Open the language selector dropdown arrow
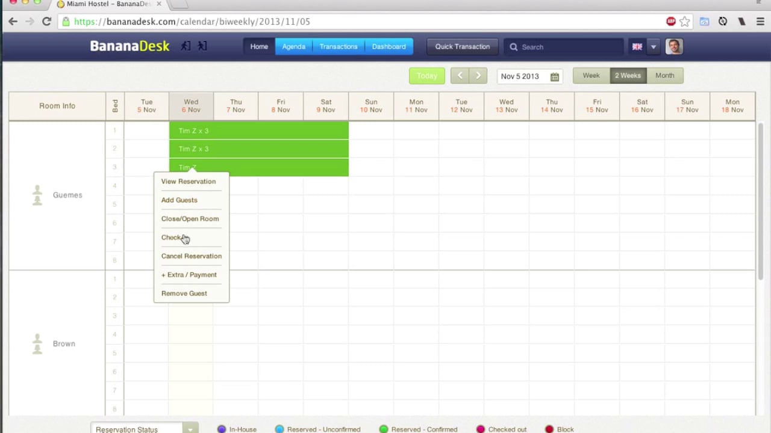 pos(654,46)
